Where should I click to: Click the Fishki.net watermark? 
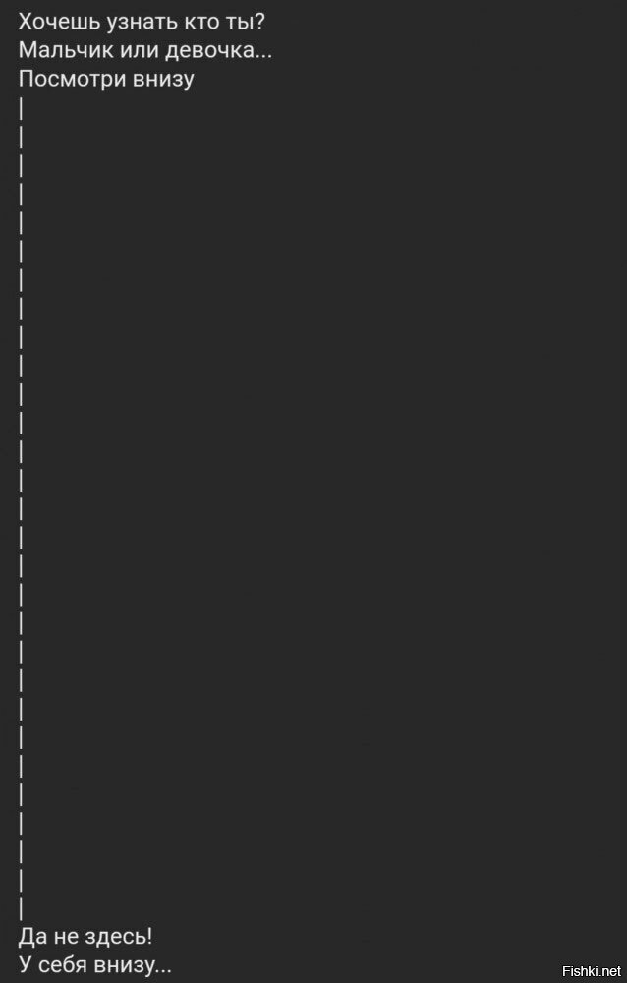point(591,972)
